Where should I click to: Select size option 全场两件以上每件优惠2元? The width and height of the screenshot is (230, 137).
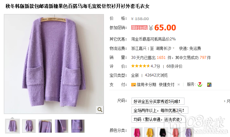coord(160,110)
